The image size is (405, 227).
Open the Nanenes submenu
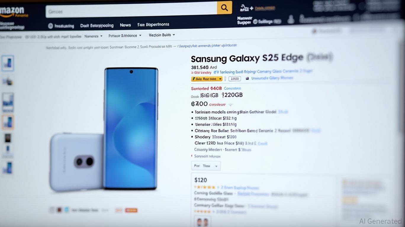click(93, 36)
